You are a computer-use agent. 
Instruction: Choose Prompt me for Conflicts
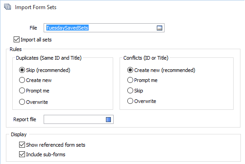(x=130, y=80)
